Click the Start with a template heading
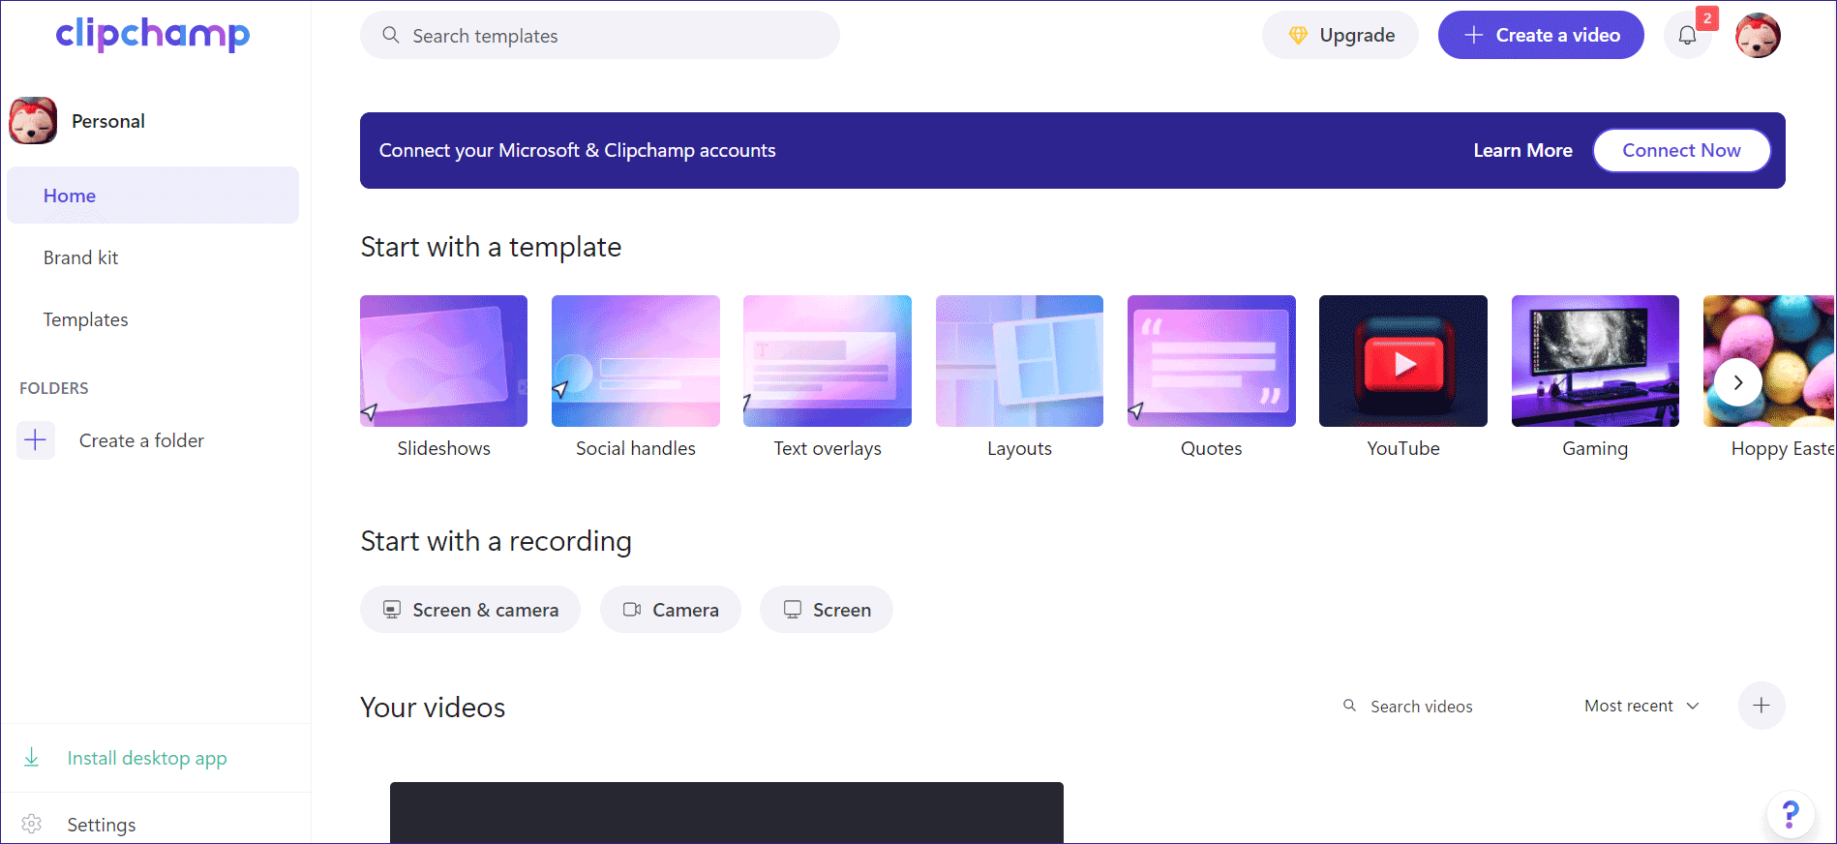 click(491, 247)
